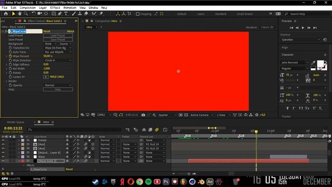Open the Graph Editor in timeline
The image size is (332, 187).
tap(165, 129)
